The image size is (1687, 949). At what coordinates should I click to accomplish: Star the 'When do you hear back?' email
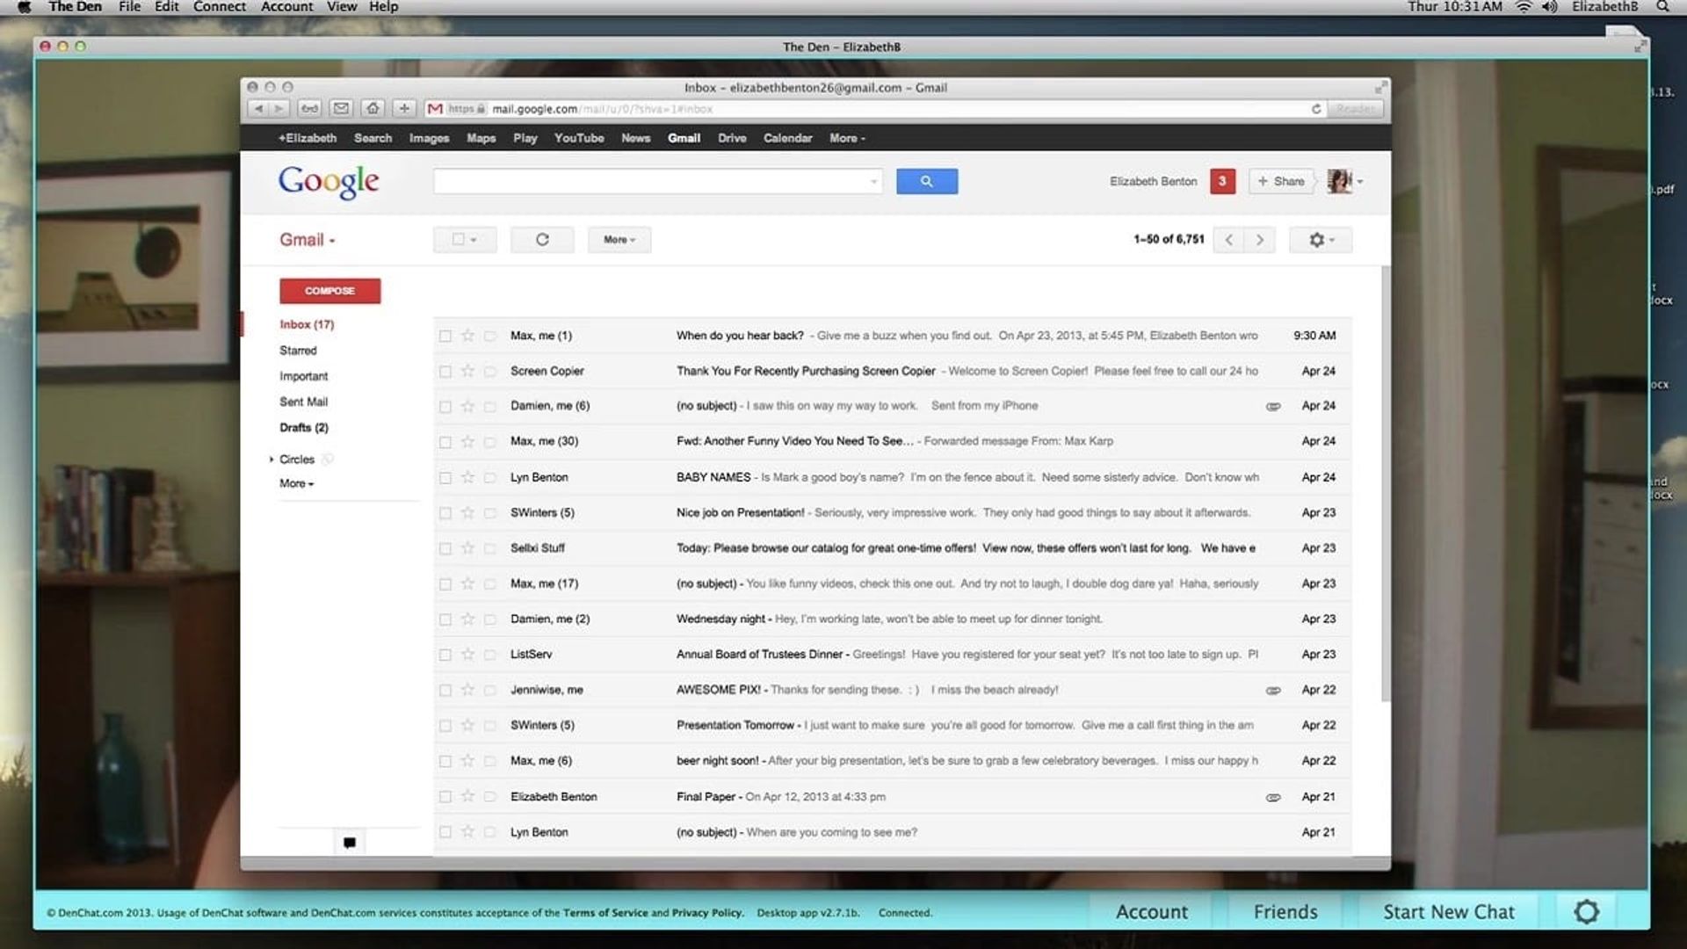pos(467,336)
